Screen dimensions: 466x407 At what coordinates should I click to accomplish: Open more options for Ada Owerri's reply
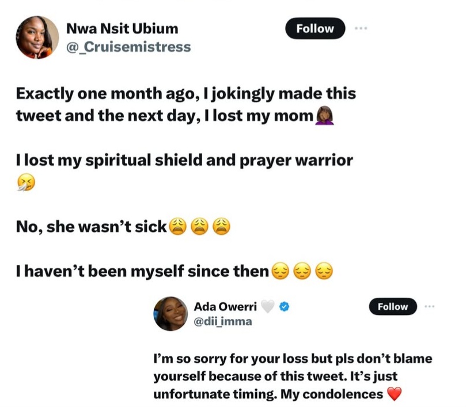(429, 307)
